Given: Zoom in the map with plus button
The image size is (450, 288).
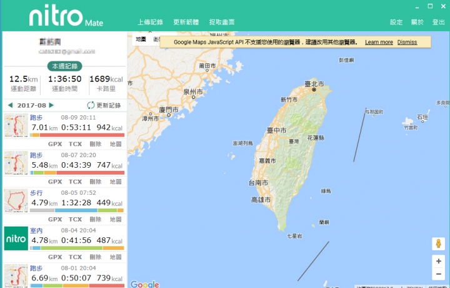Looking at the screenshot, I should click(x=438, y=261).
